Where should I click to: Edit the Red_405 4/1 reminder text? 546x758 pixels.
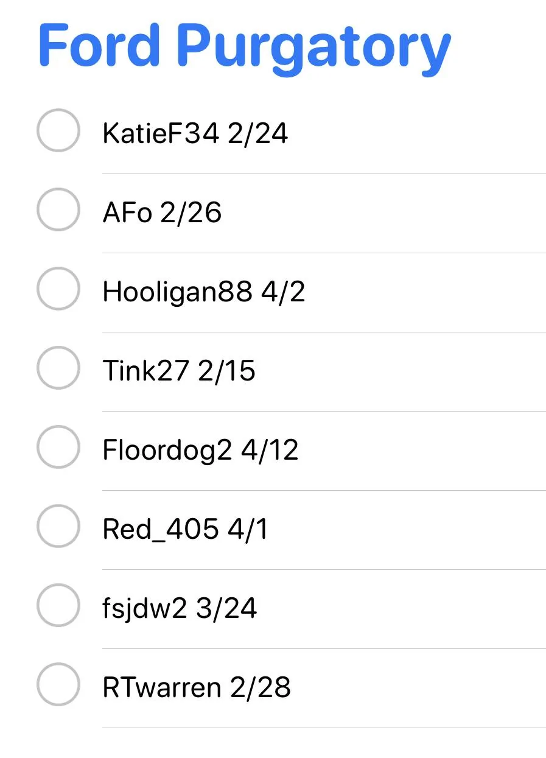(185, 529)
